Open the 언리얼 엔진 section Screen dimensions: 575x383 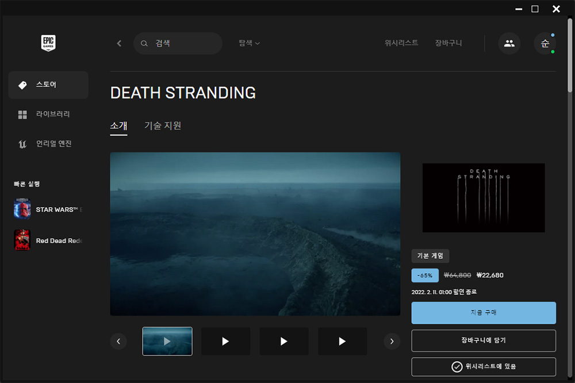48,144
